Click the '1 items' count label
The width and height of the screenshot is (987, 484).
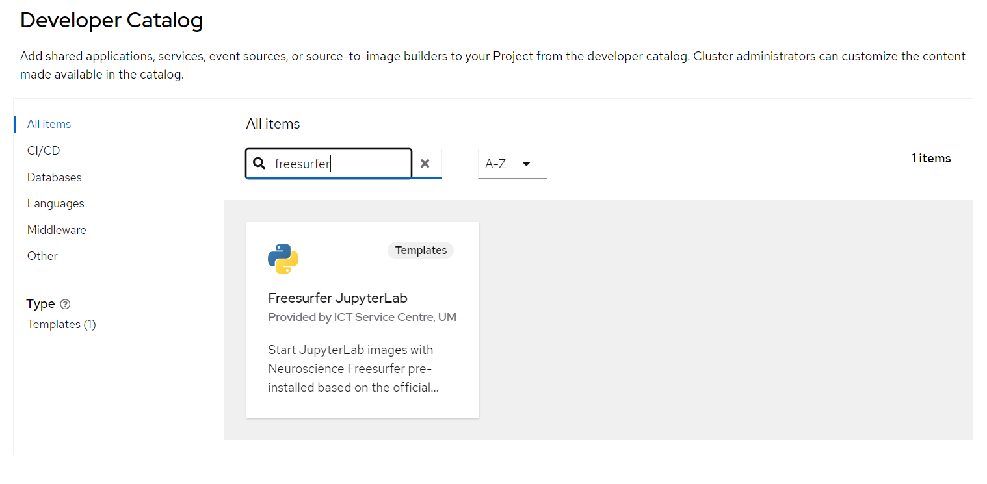click(x=931, y=159)
